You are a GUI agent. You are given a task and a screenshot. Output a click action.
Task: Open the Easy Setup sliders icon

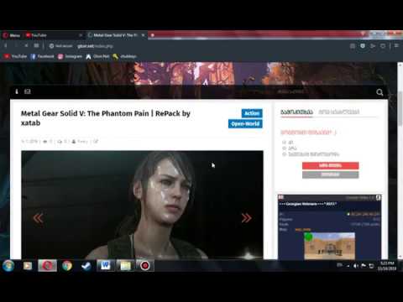click(x=396, y=45)
